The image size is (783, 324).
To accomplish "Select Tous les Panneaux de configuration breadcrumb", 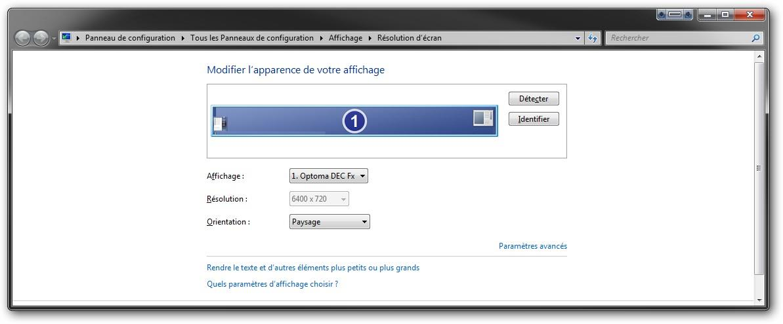I will [x=252, y=38].
